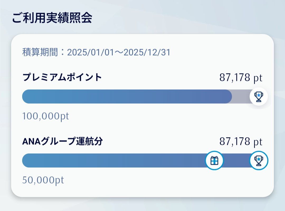Tap the ANAグループ運航分 label
Image resolution: width=285 pixels, height=211 pixels.
tap(63, 141)
